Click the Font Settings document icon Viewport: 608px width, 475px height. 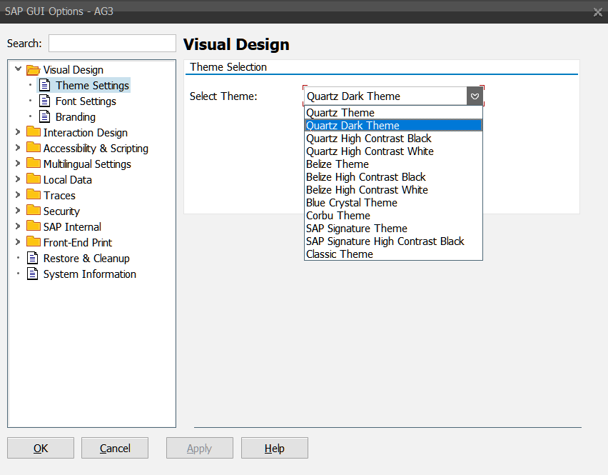click(x=45, y=101)
